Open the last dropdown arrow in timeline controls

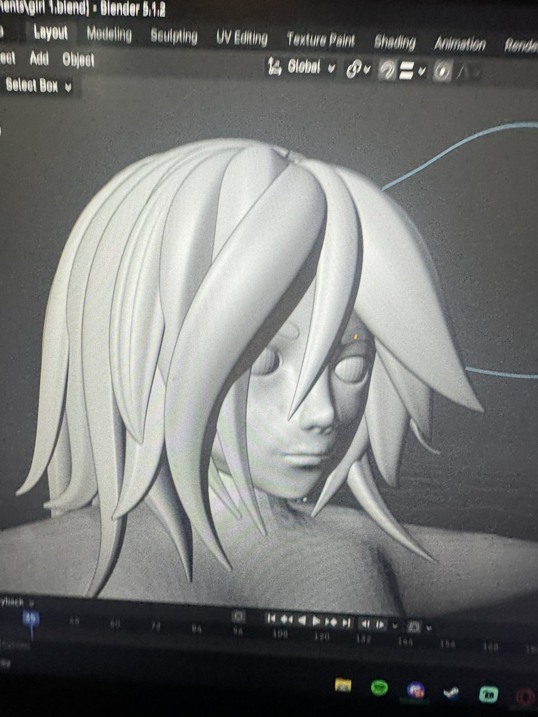[x=429, y=627]
